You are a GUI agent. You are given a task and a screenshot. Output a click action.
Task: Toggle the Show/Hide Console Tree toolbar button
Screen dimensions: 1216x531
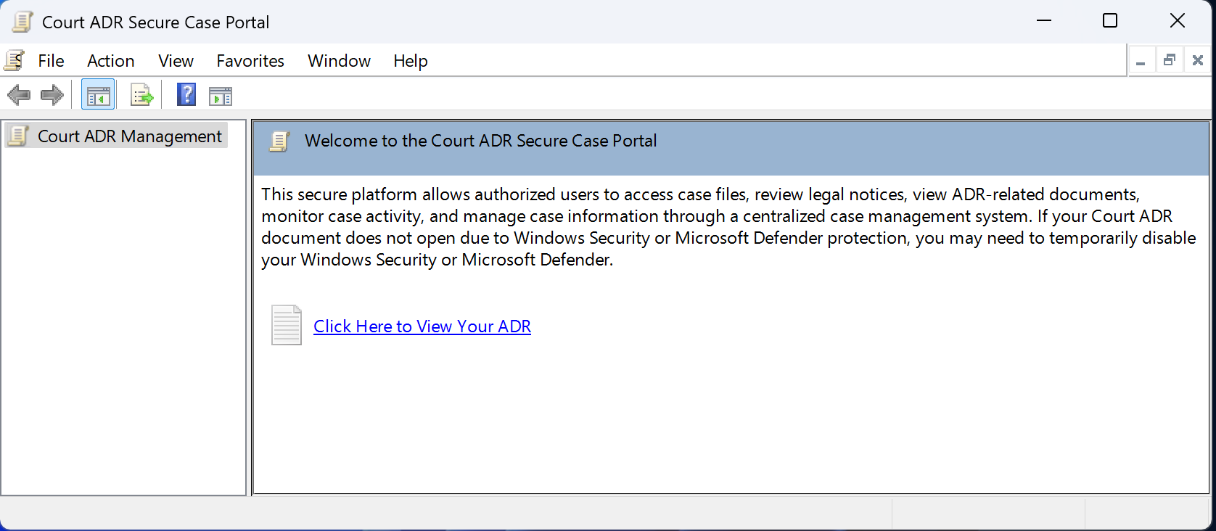point(98,95)
